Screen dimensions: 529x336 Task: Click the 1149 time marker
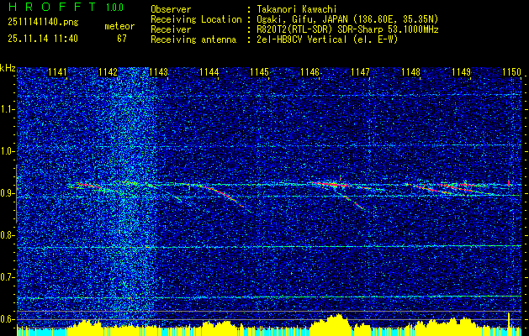click(462, 72)
